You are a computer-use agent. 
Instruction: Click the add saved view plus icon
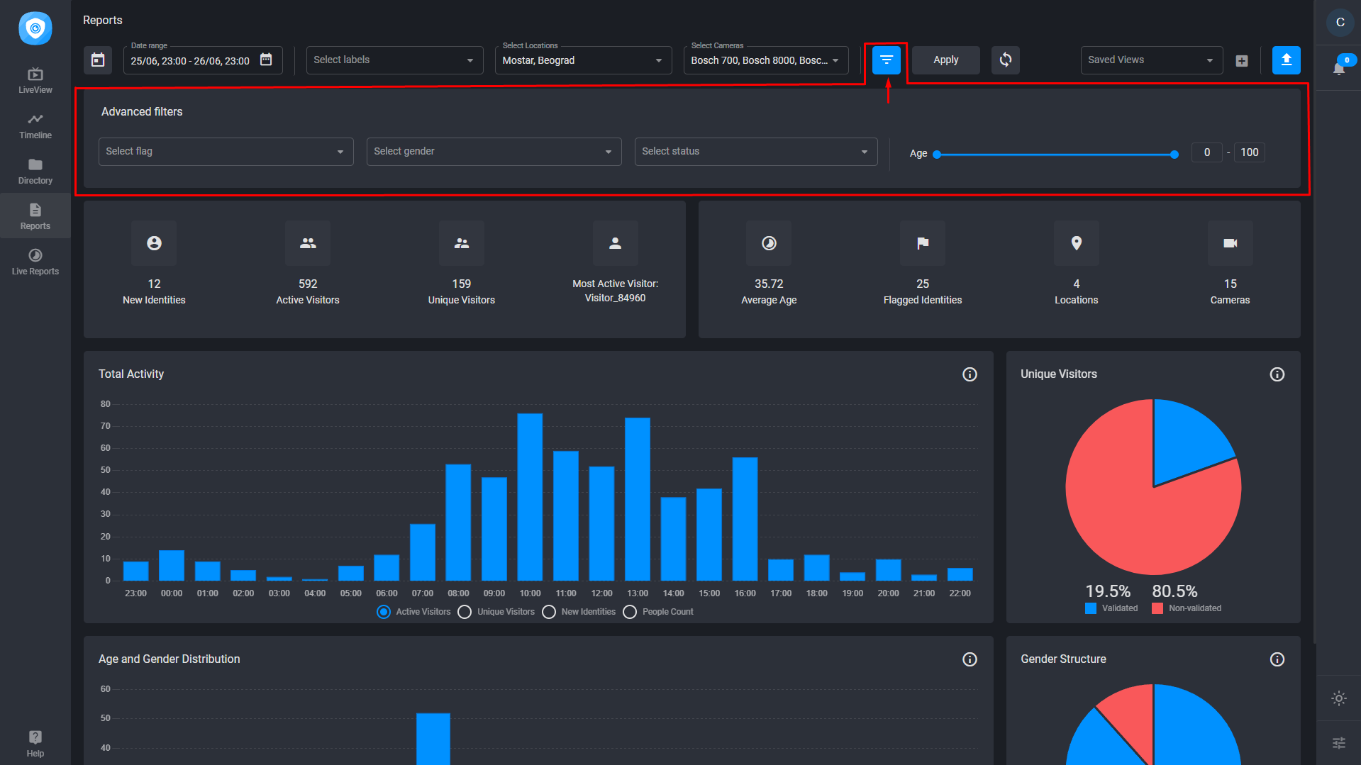coord(1242,61)
